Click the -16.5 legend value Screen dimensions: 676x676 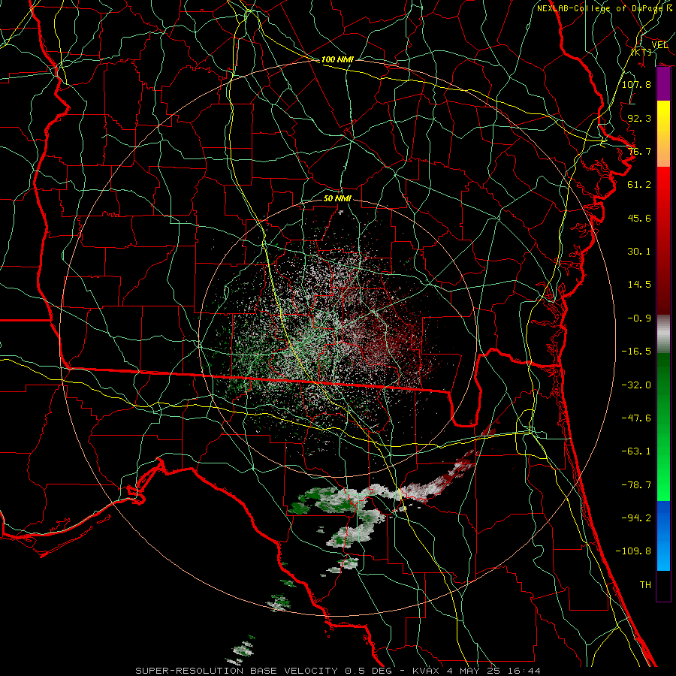(636, 352)
